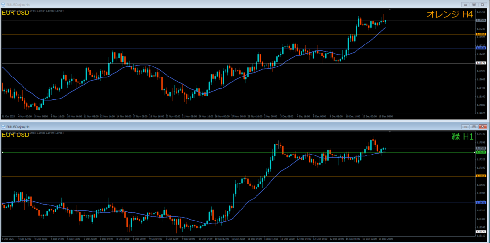
Task: Close the EURUSD H1 chart window
Action: tap(483, 126)
